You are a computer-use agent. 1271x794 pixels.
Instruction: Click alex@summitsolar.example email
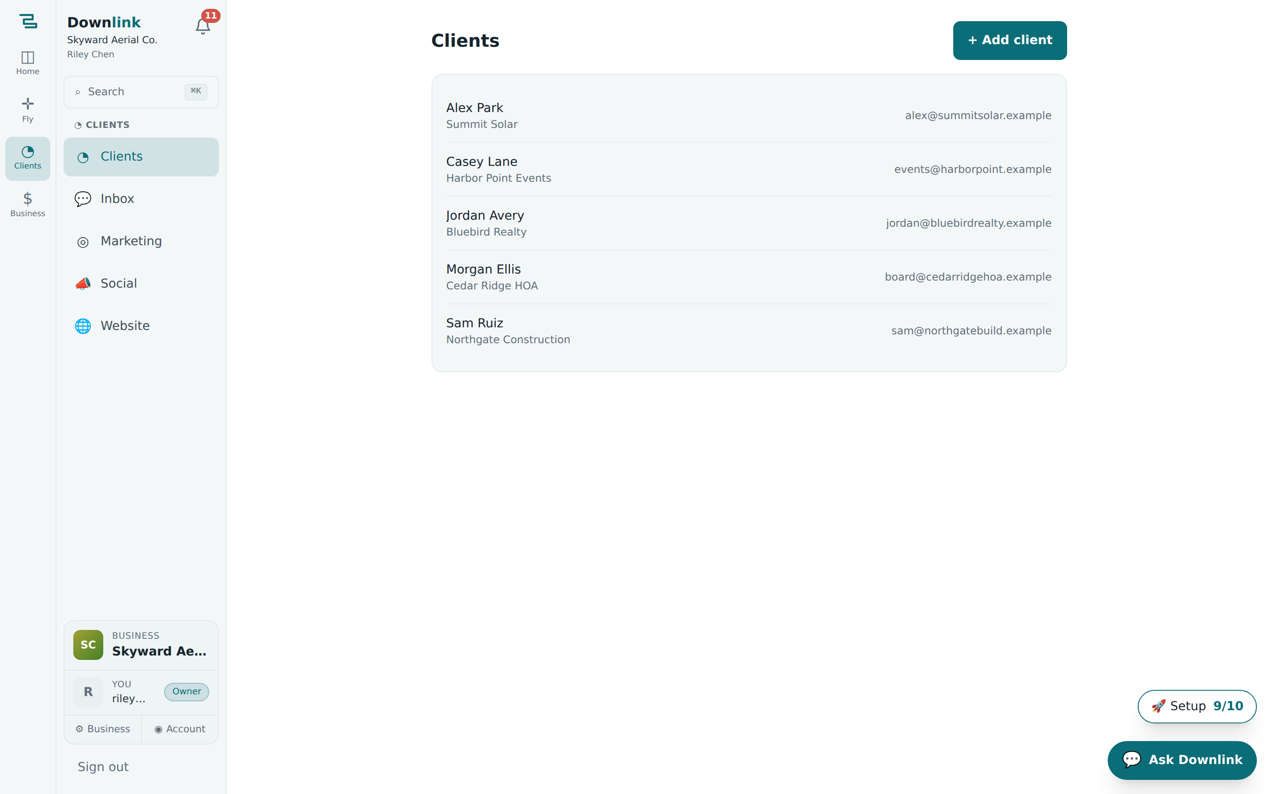click(978, 116)
